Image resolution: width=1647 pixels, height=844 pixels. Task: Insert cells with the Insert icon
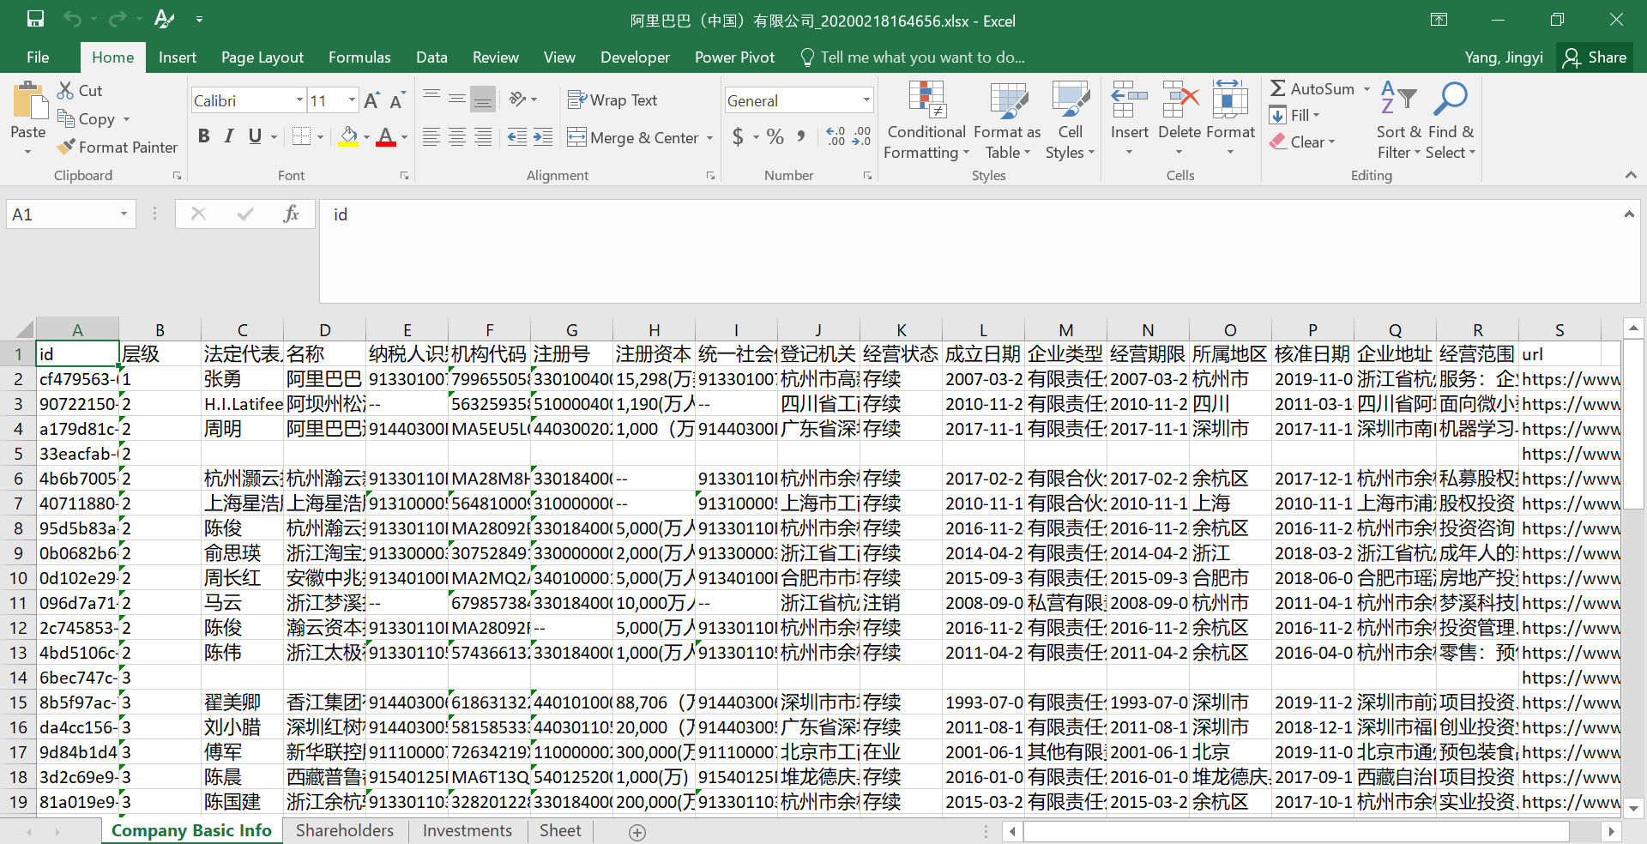(x=1129, y=99)
